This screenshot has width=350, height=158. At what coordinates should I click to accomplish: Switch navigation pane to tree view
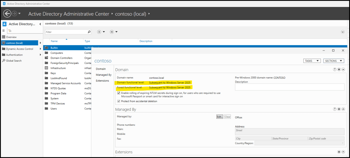[10, 30]
